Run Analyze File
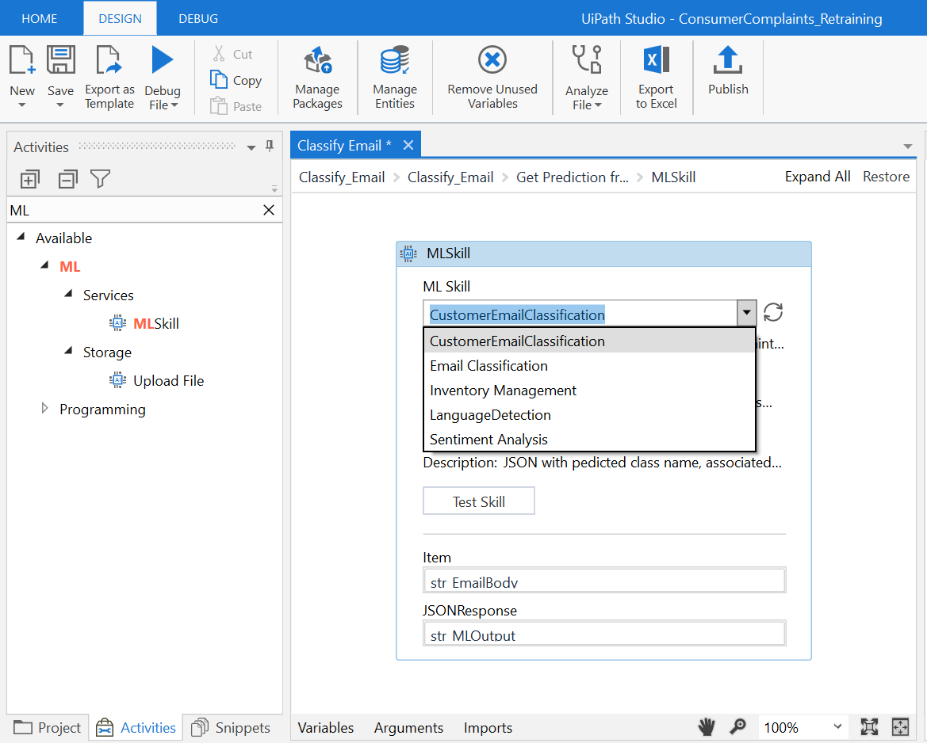The width and height of the screenshot is (927, 743). click(x=587, y=77)
